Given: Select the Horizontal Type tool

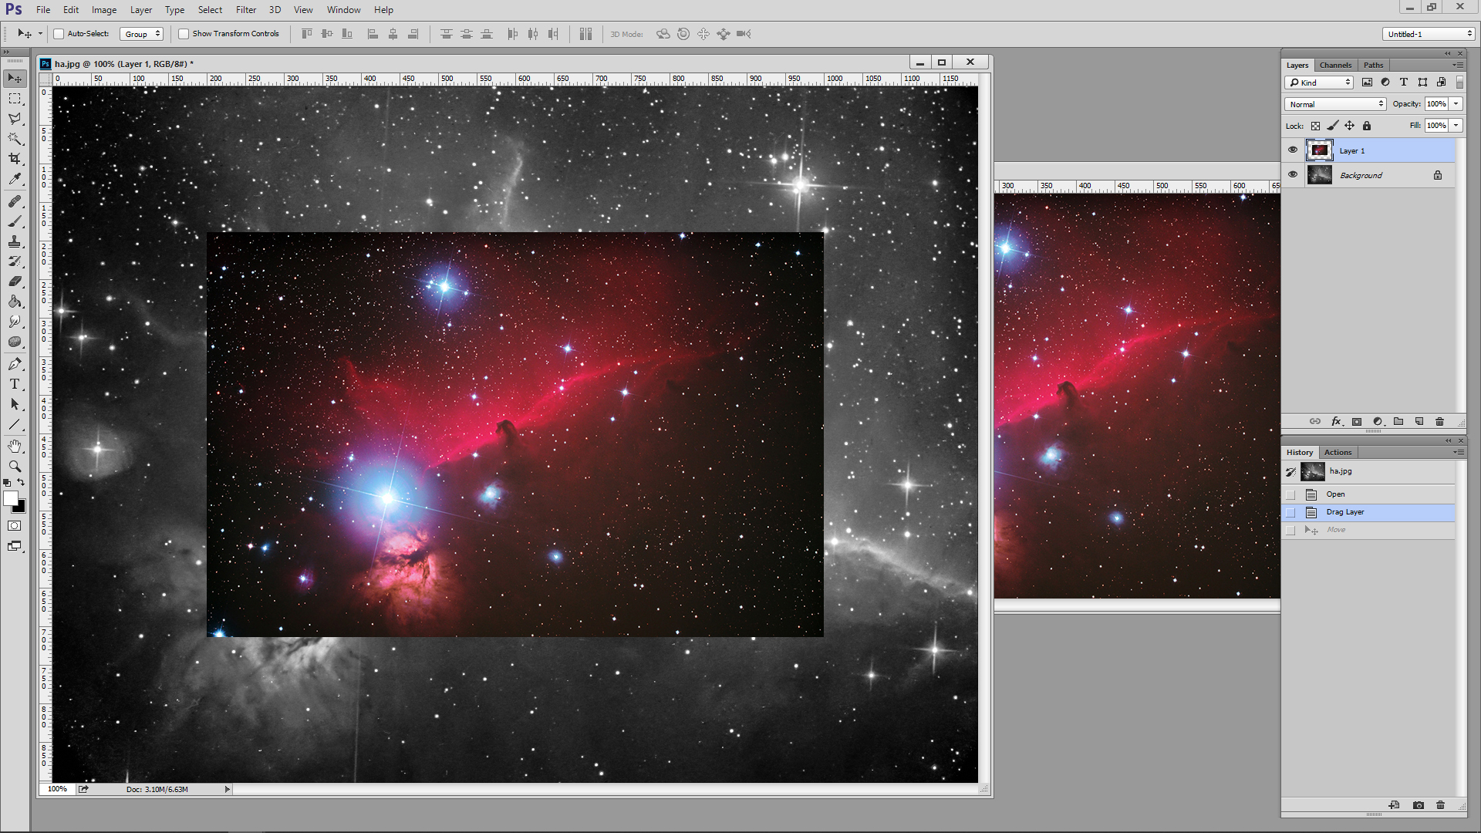Looking at the screenshot, I should [15, 384].
